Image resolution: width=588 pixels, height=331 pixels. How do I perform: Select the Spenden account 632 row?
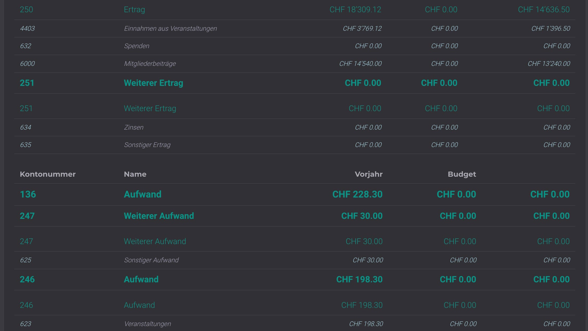136,46
